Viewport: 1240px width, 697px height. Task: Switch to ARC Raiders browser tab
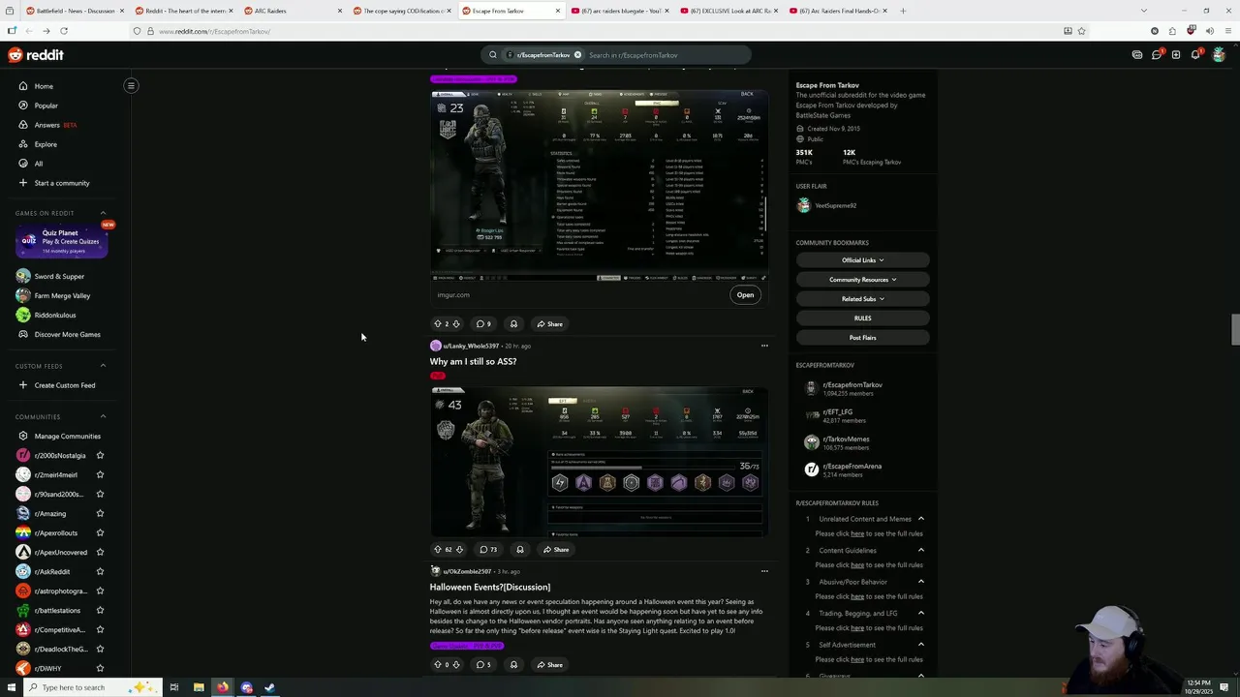tap(291, 11)
